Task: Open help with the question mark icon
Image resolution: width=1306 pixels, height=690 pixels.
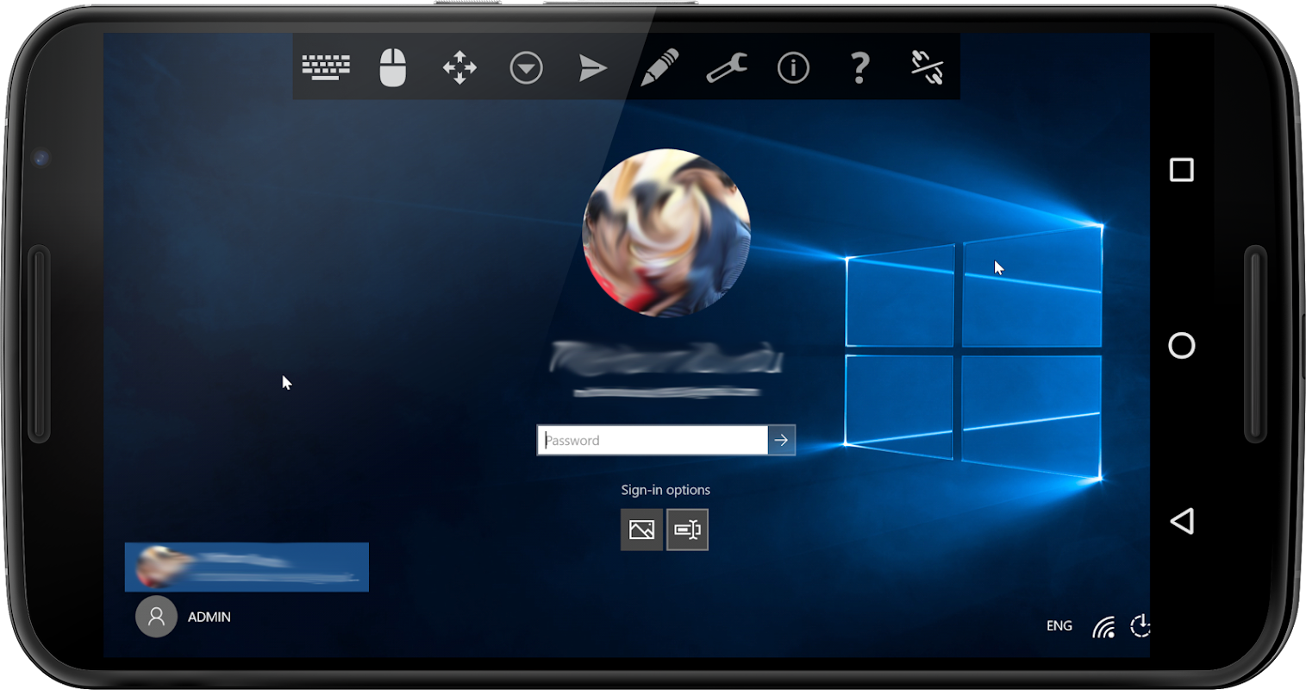Action: tap(859, 67)
